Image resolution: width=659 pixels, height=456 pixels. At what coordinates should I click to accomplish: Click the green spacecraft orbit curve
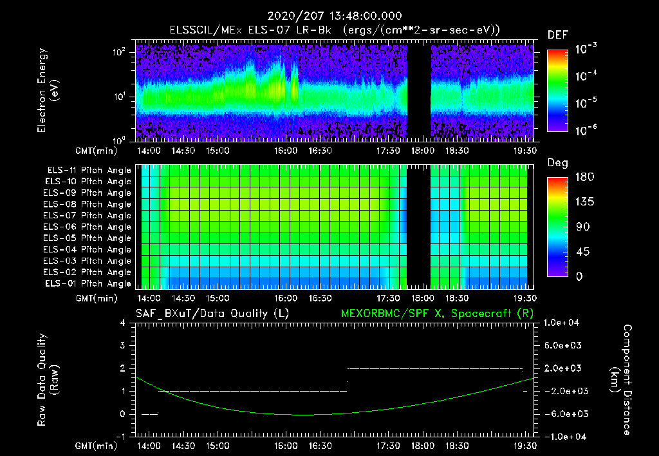point(302,415)
